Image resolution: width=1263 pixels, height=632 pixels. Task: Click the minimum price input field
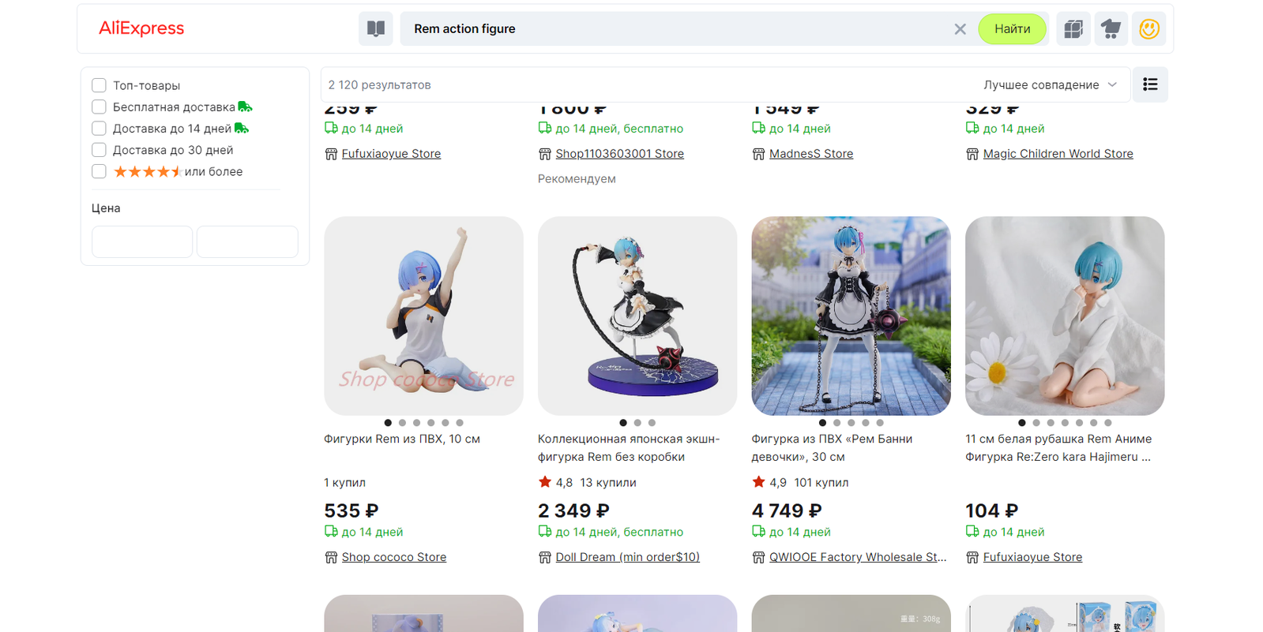[142, 241]
